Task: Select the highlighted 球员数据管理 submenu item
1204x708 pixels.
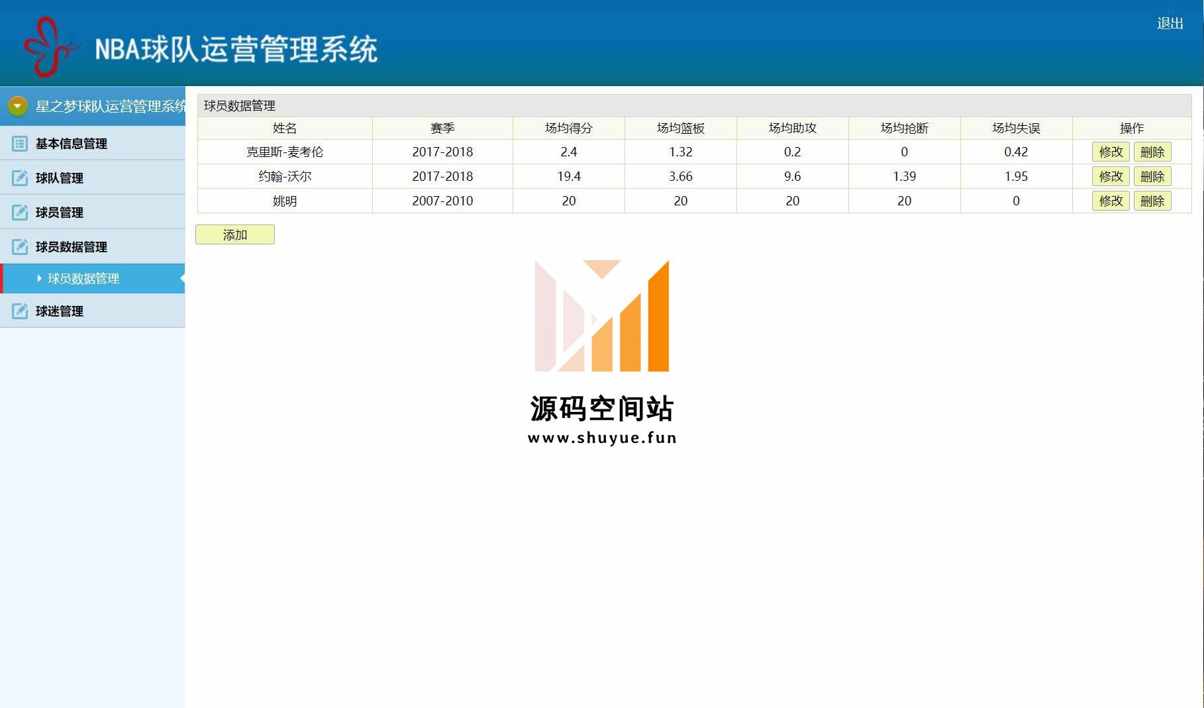Action: tap(93, 278)
